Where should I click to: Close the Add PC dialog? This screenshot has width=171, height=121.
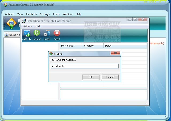point(115,53)
